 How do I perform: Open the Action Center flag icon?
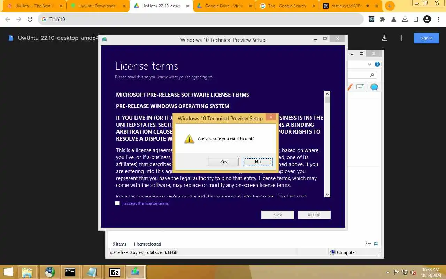(x=397, y=272)
